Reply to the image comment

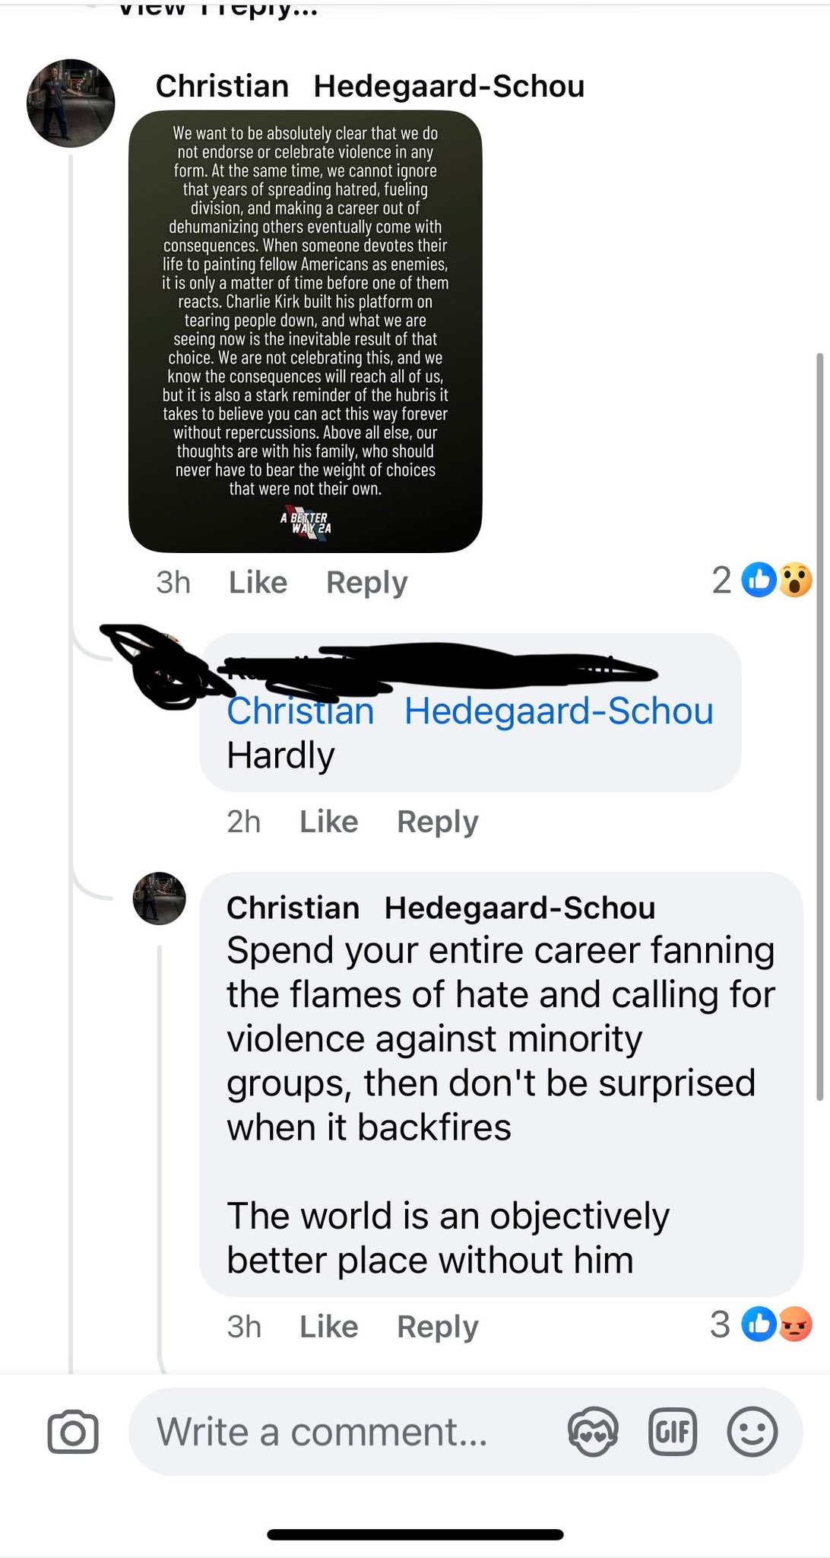point(367,583)
